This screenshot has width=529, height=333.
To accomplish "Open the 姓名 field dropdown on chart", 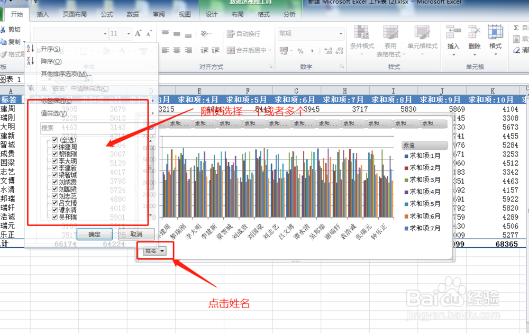I will point(154,251).
